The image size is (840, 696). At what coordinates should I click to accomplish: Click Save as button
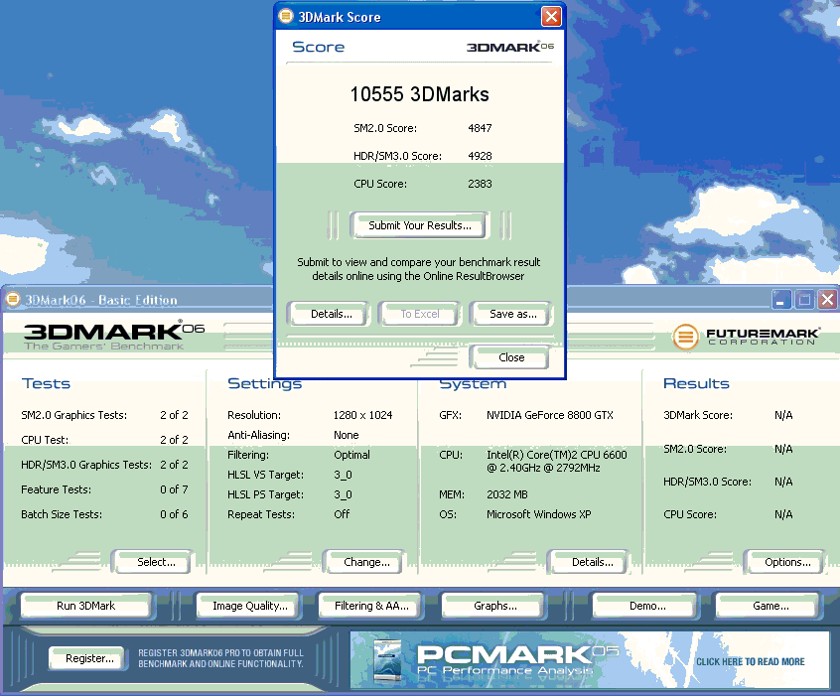pos(512,314)
